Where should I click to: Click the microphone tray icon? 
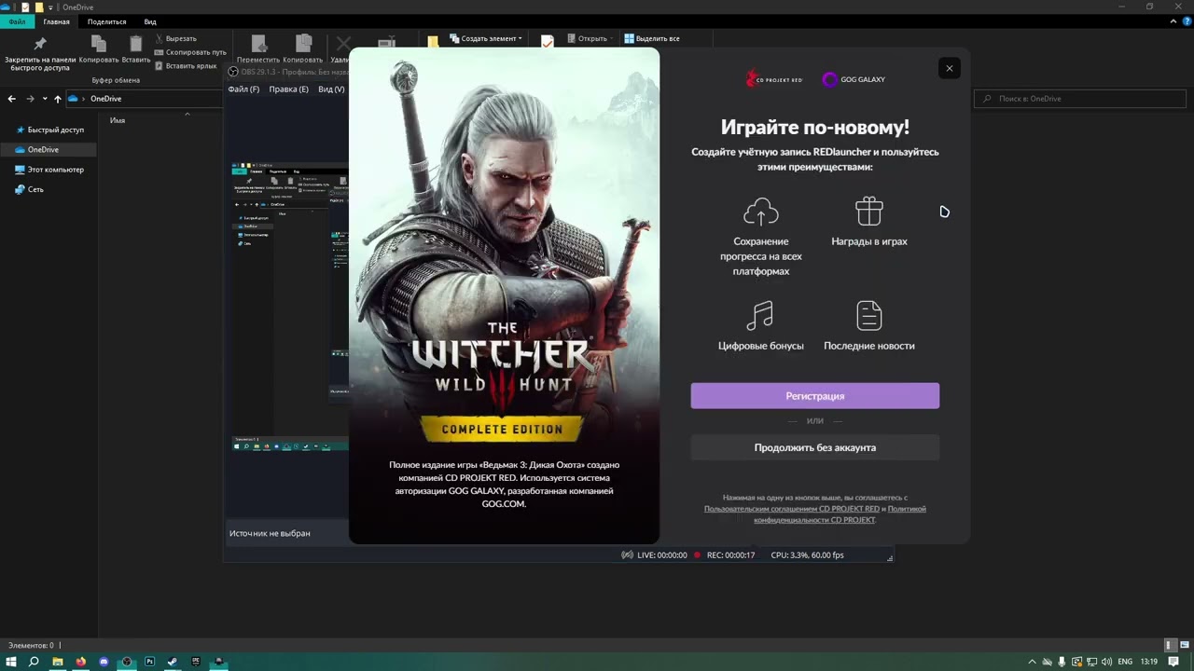coord(1062,662)
